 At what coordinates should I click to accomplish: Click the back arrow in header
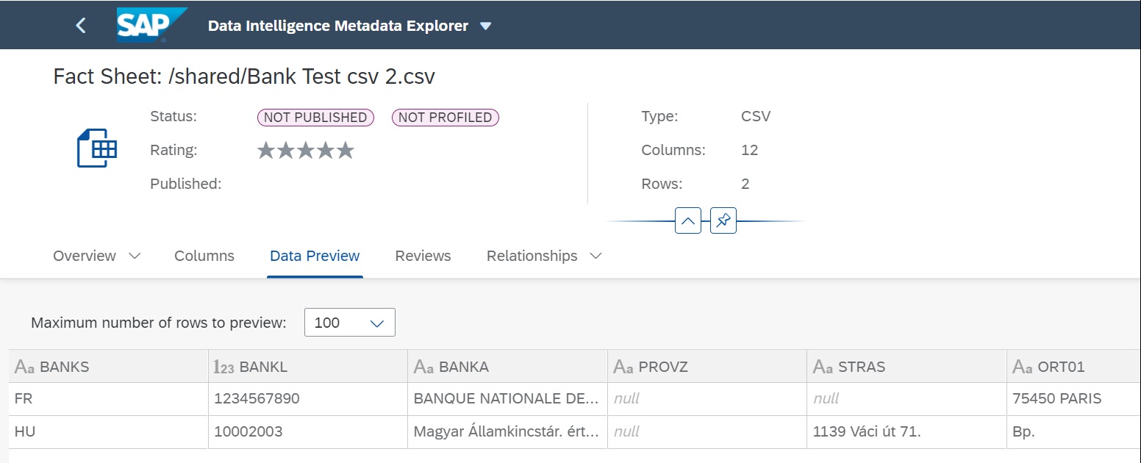pos(81,26)
